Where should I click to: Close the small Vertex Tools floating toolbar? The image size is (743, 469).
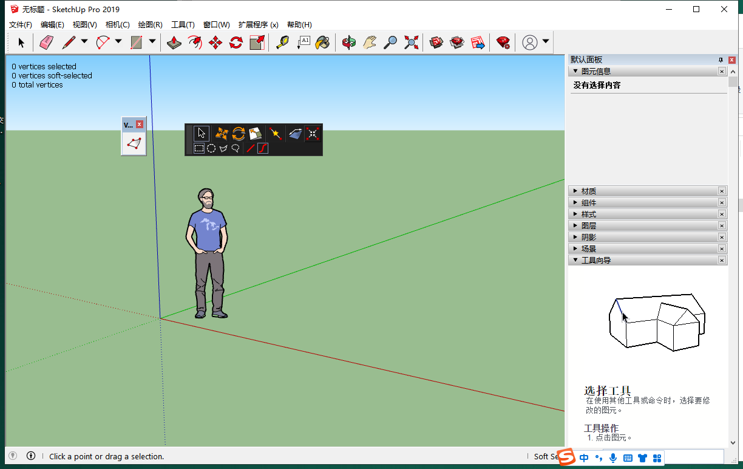140,124
